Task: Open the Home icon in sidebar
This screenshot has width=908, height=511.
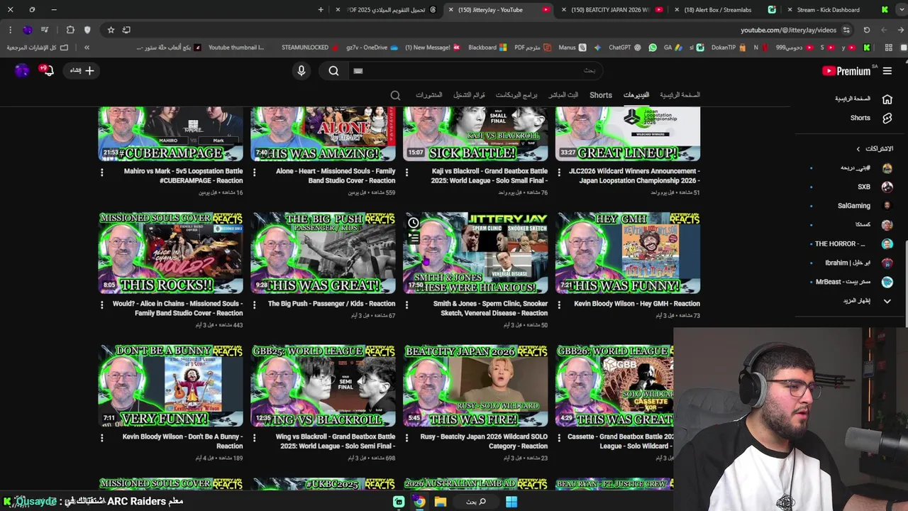Action: point(887,99)
